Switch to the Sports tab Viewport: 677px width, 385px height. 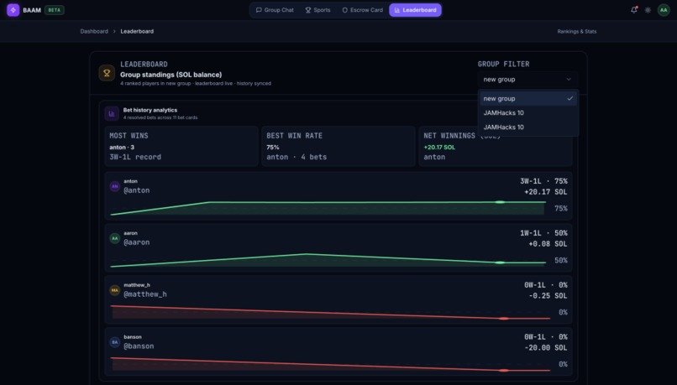pyautogui.click(x=318, y=10)
